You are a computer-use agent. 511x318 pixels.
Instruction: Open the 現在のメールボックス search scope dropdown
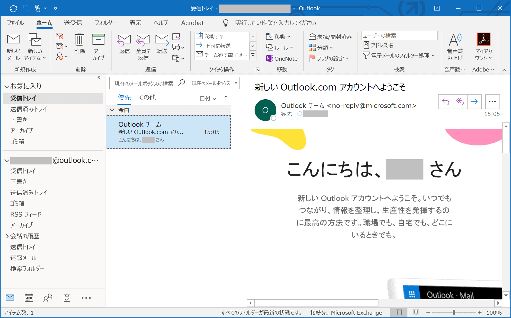(x=214, y=83)
